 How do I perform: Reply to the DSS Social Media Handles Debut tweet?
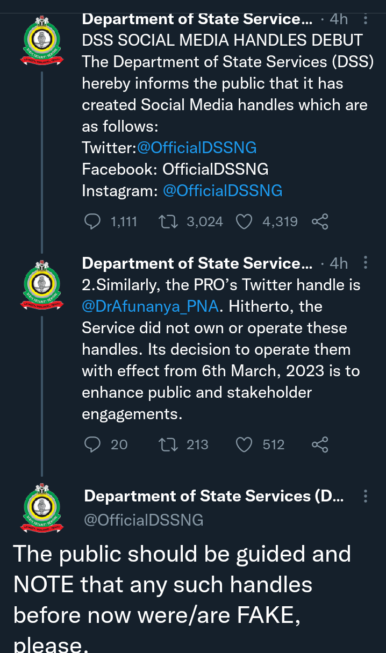pos(93,221)
